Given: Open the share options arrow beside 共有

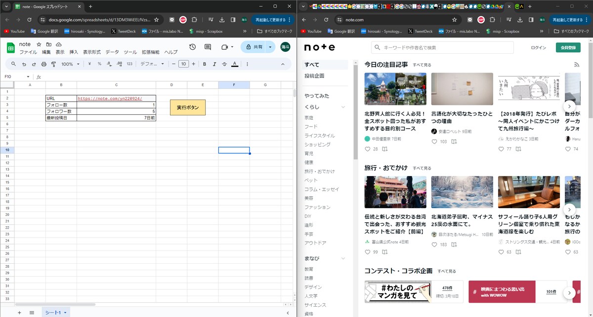Looking at the screenshot, I should tap(270, 47).
